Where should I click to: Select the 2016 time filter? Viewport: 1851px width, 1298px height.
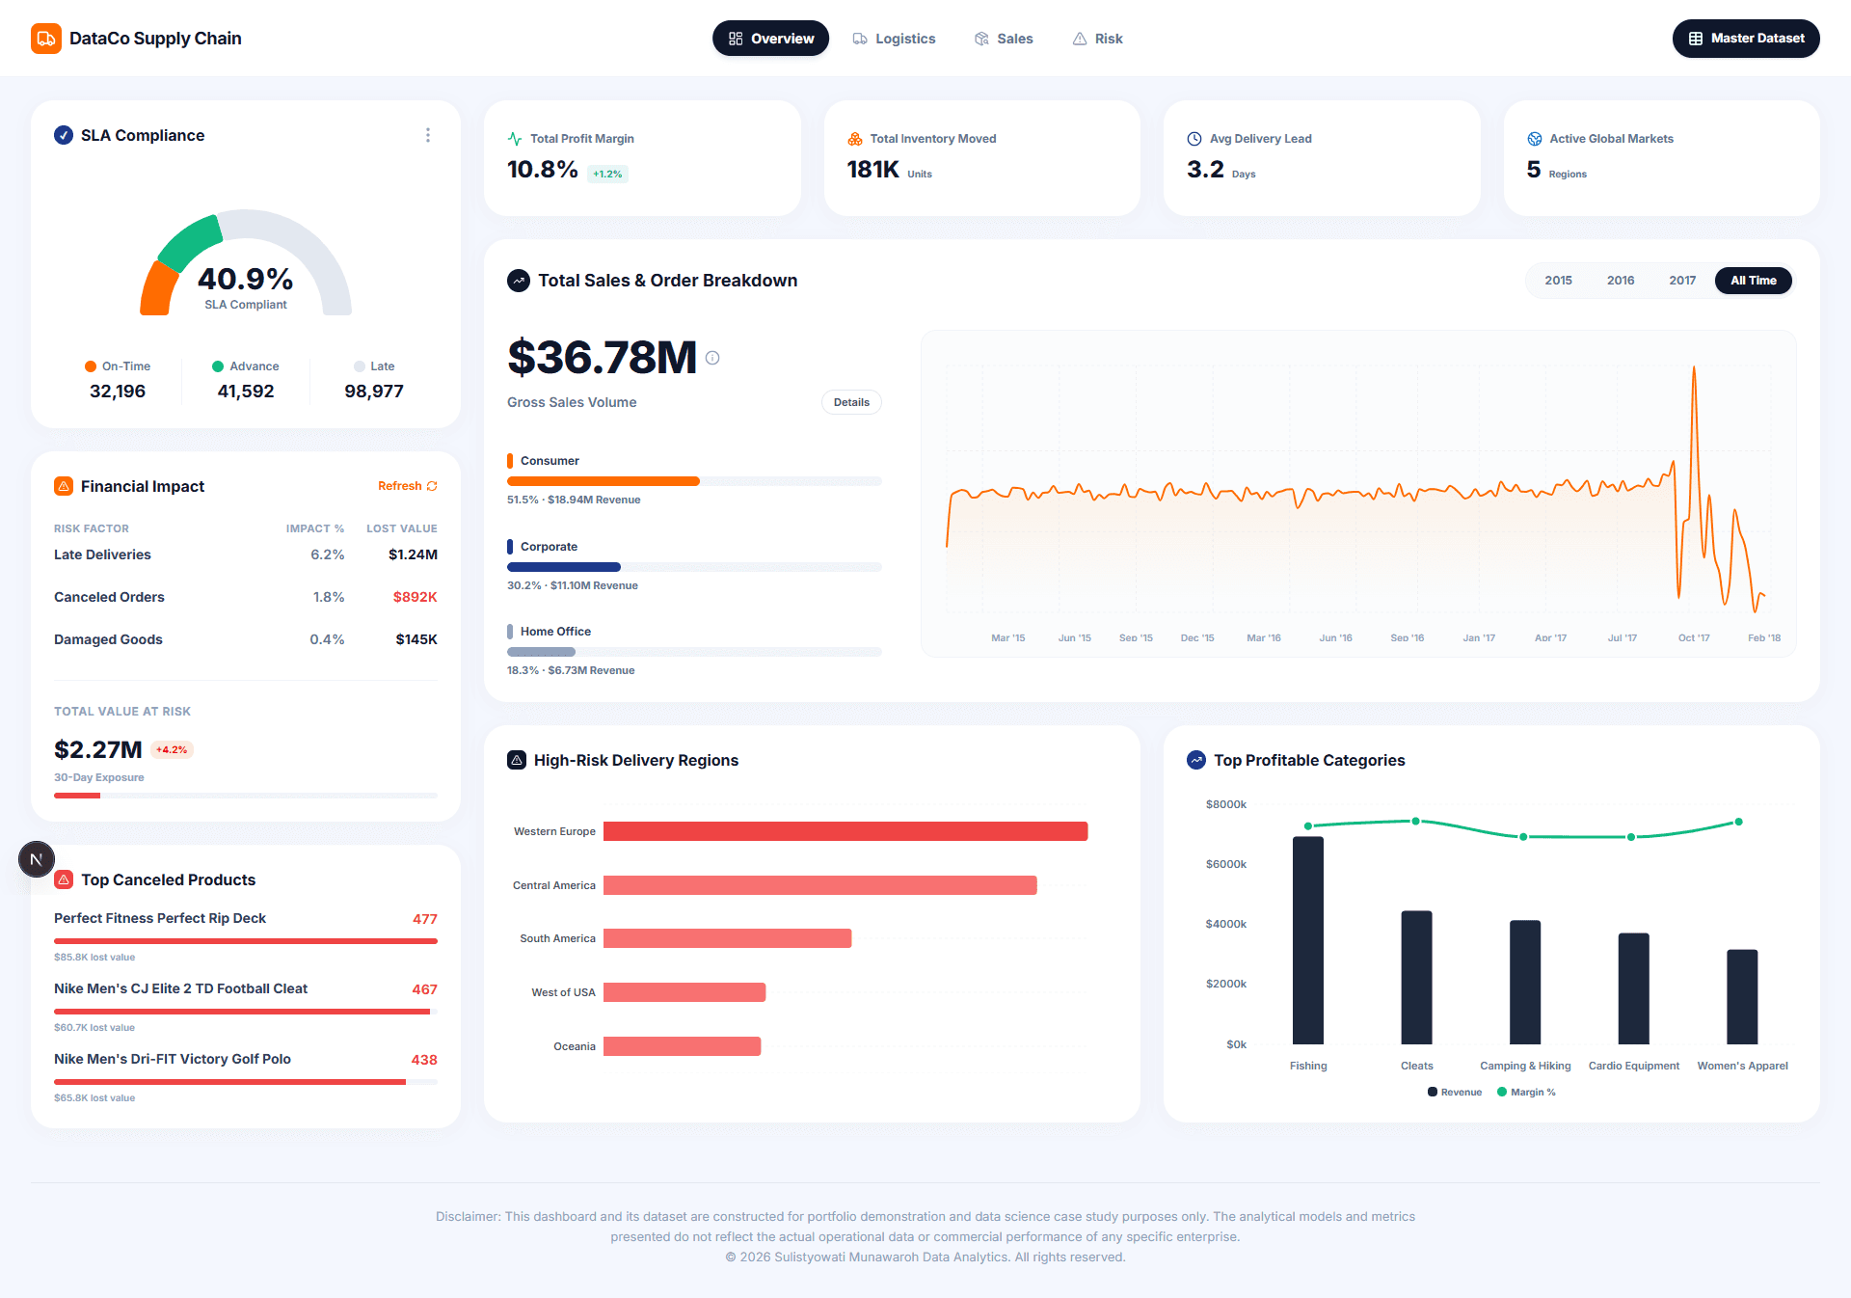(x=1621, y=281)
